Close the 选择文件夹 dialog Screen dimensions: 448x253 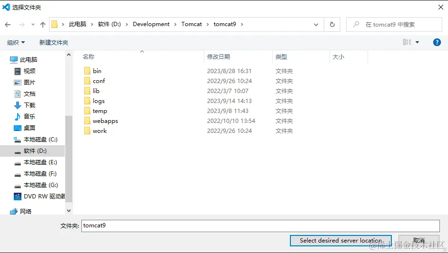tap(441, 7)
